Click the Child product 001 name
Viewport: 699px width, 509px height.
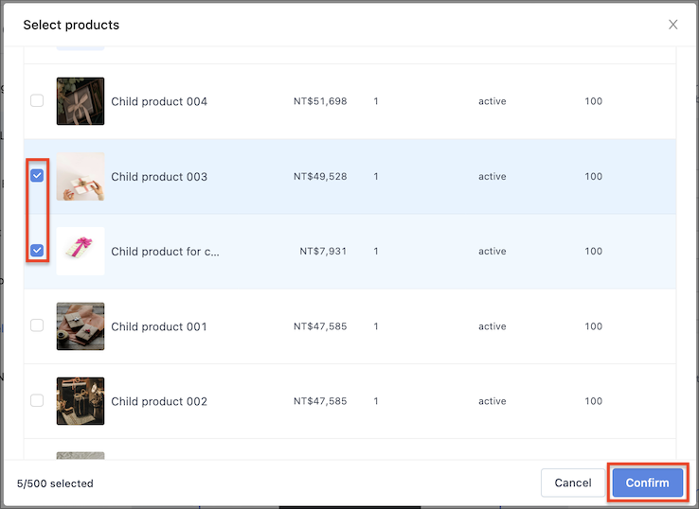point(159,326)
